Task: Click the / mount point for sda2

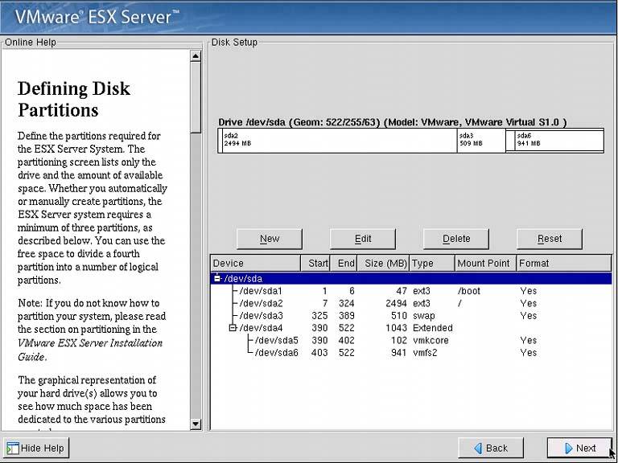Action: [459, 304]
